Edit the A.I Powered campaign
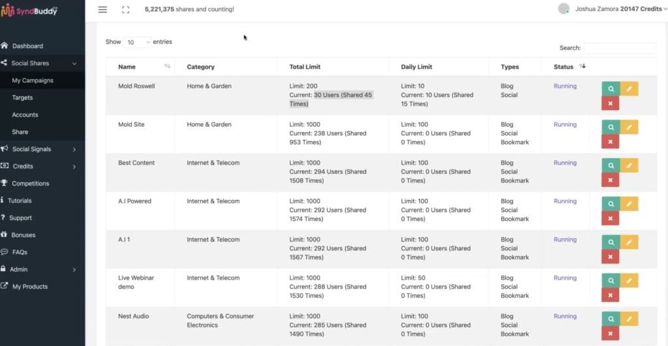This screenshot has width=668, height=346. tap(629, 204)
